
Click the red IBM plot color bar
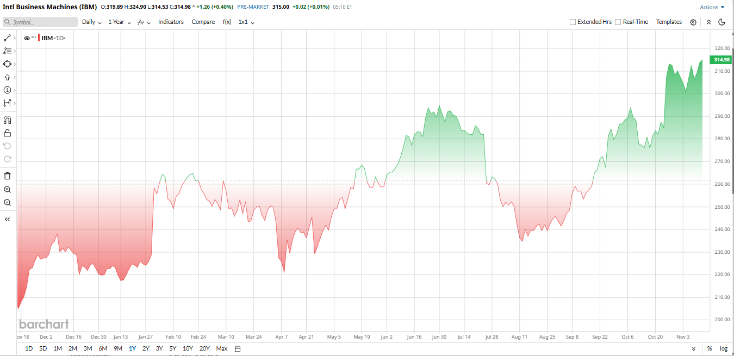(x=39, y=38)
